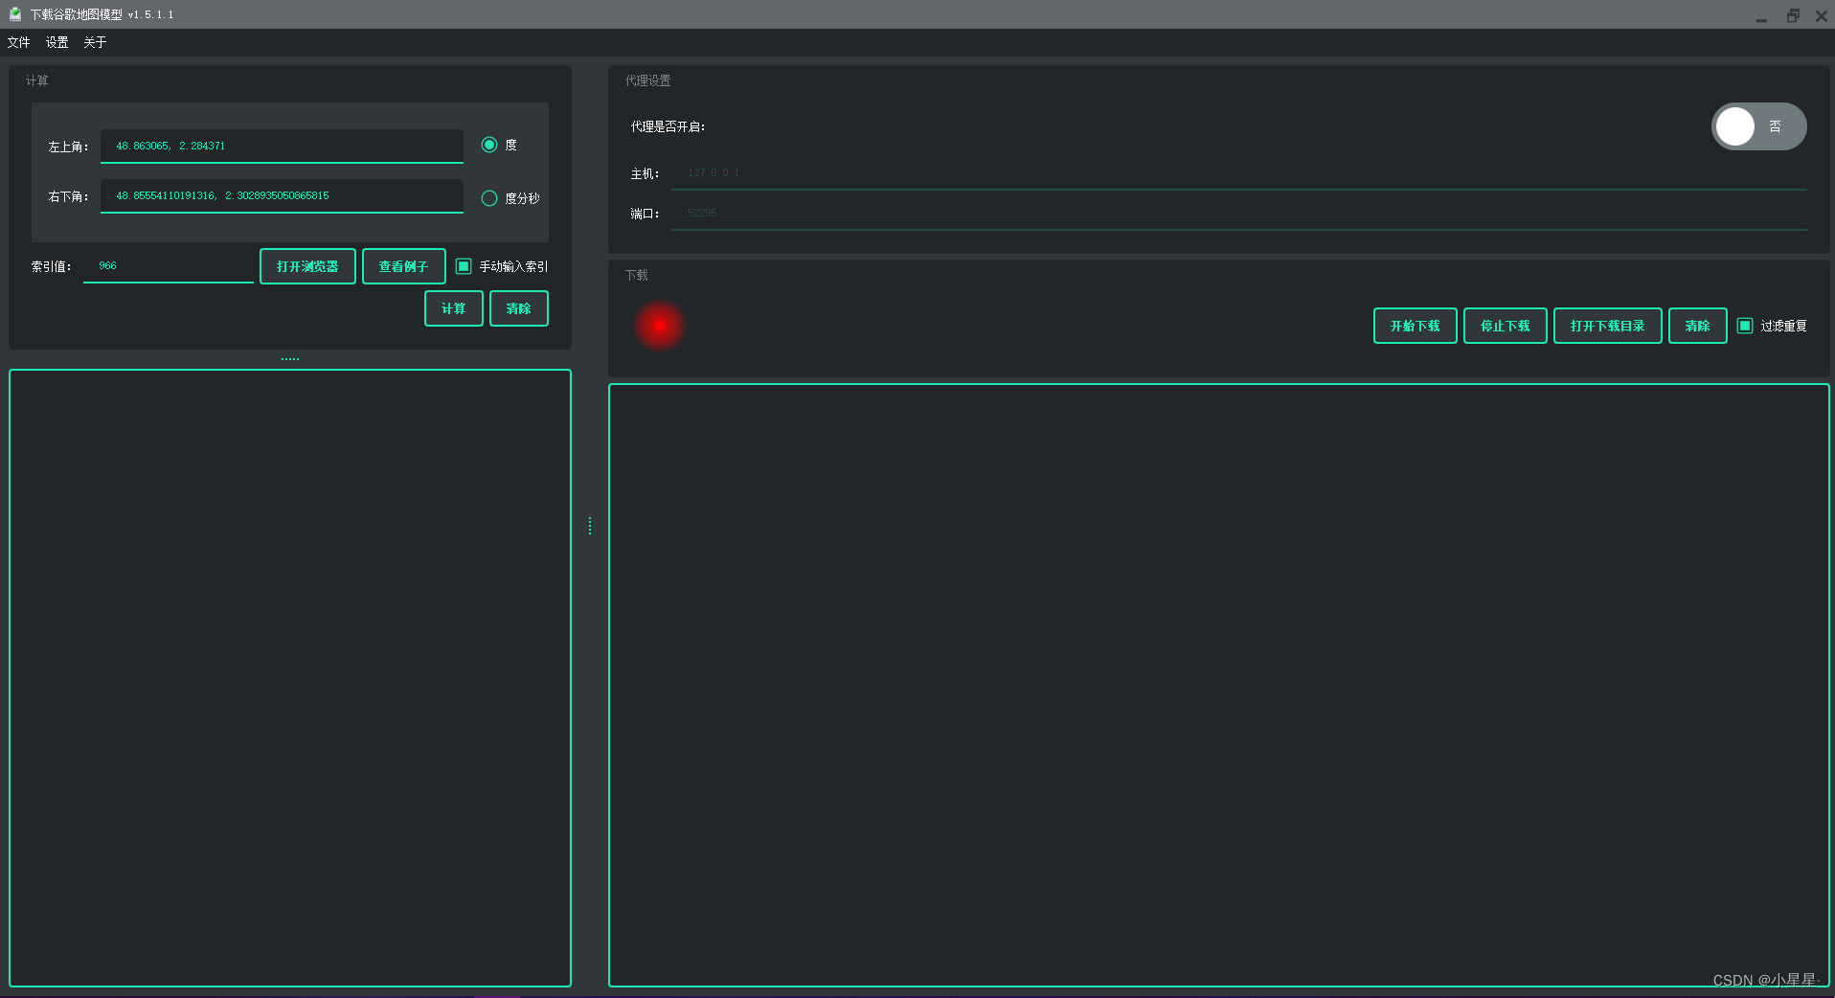Open the 设置 menu

coord(57,42)
